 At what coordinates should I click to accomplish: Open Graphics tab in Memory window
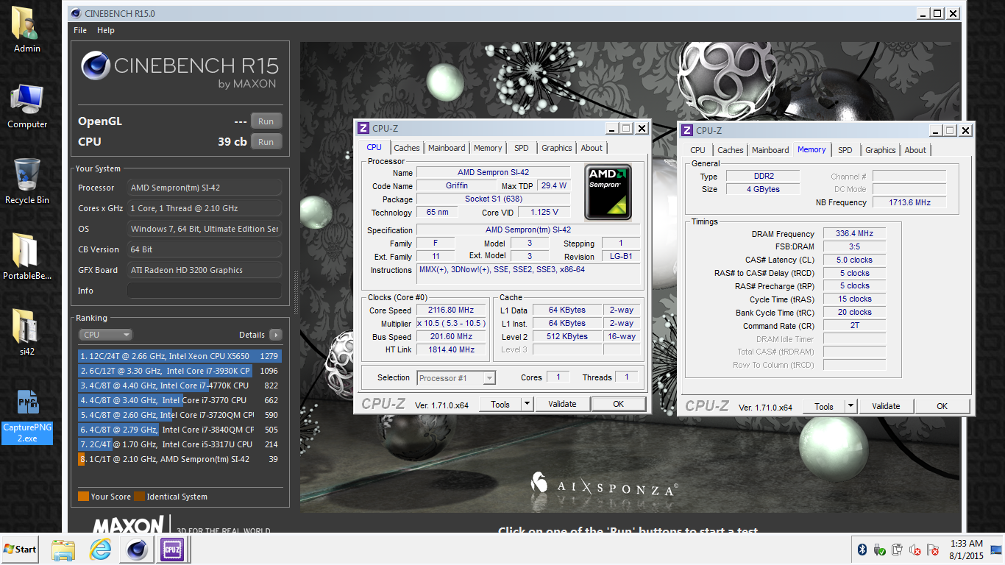tap(881, 150)
